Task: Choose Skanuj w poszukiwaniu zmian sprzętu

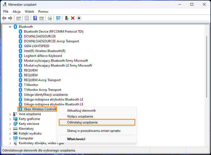Action: [x=97, y=131]
